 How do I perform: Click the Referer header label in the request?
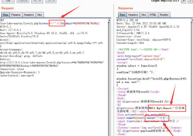pyautogui.click(x=5, y=59)
